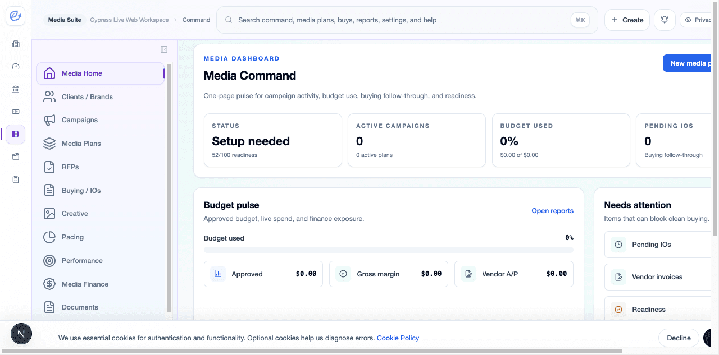Click the ⌘K shortcut badge

tap(580, 20)
